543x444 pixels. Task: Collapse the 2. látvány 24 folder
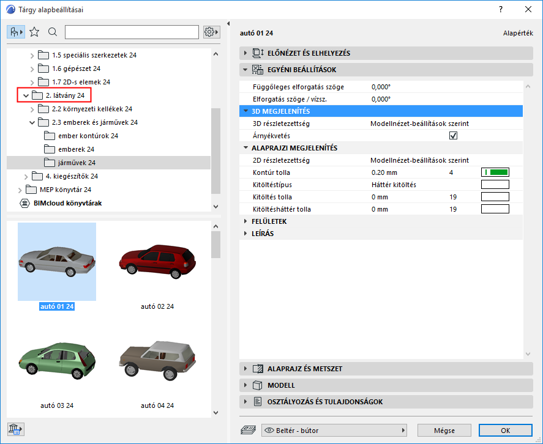click(x=26, y=95)
